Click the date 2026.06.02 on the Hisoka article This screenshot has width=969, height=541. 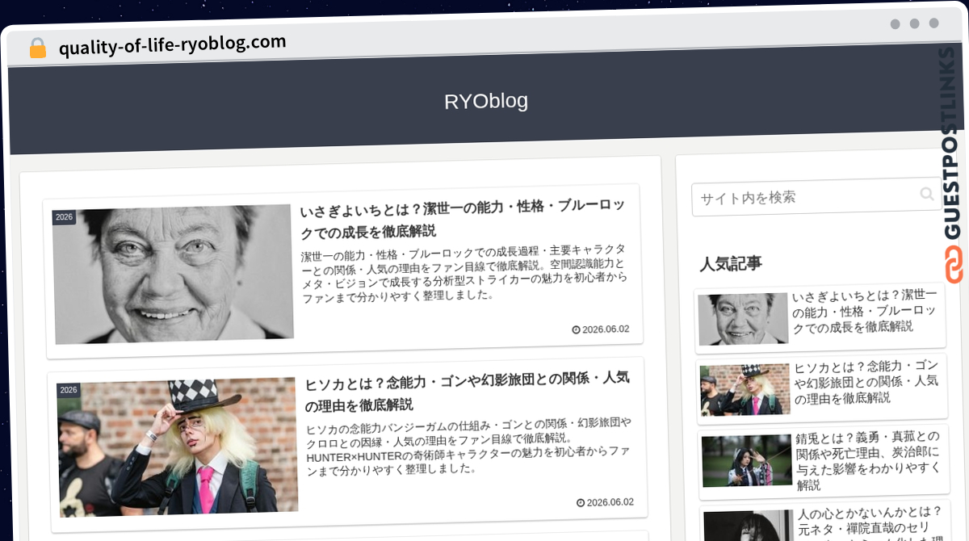610,502
